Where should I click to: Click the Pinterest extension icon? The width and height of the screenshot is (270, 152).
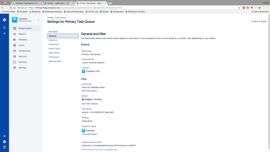248,8
